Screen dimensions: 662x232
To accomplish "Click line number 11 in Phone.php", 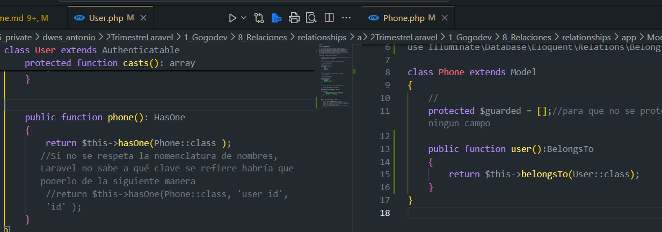I will 384,111.
